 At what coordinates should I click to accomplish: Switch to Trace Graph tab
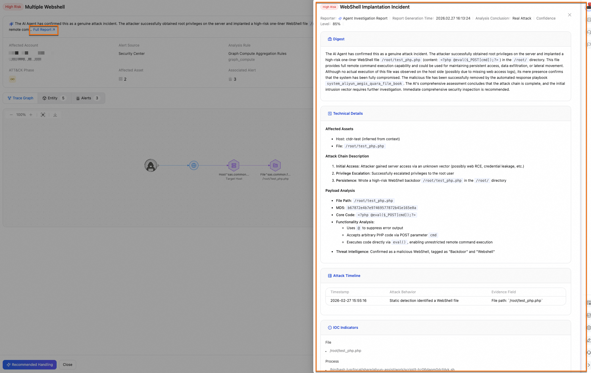(x=20, y=98)
